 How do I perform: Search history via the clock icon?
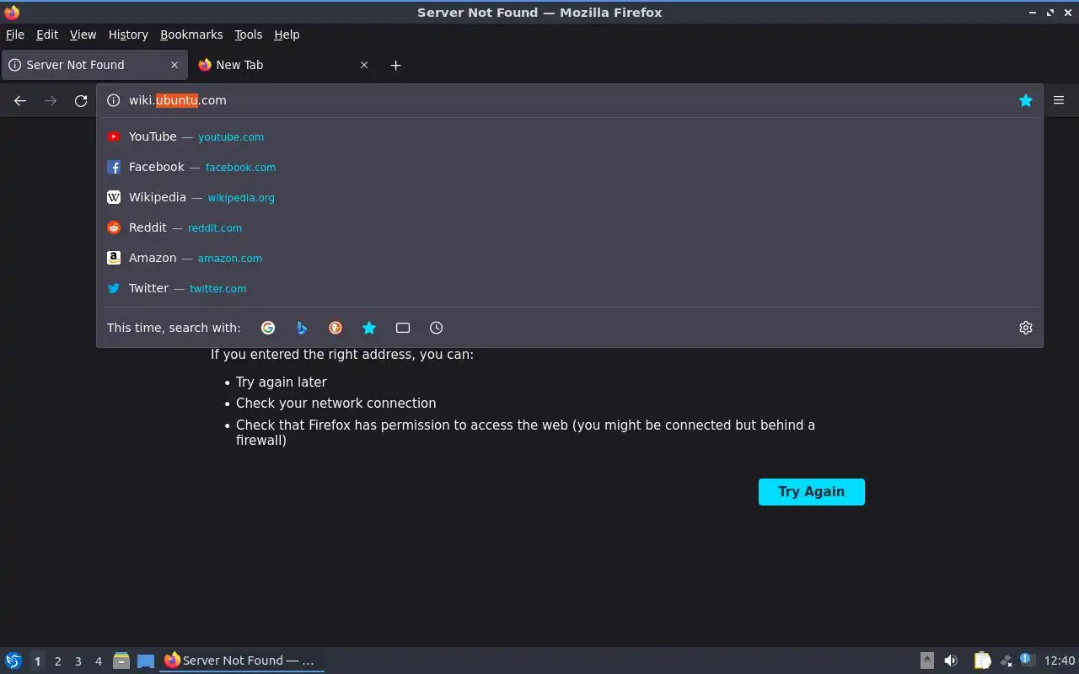click(x=436, y=328)
